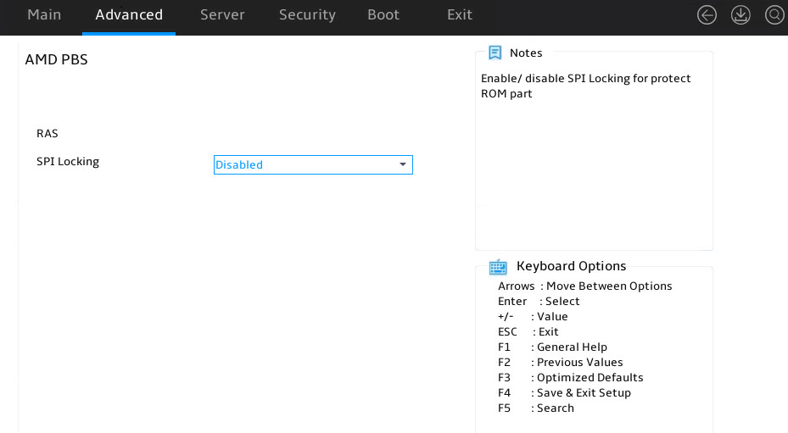
Task: Open search via magnifier icon
Action: coord(774,15)
